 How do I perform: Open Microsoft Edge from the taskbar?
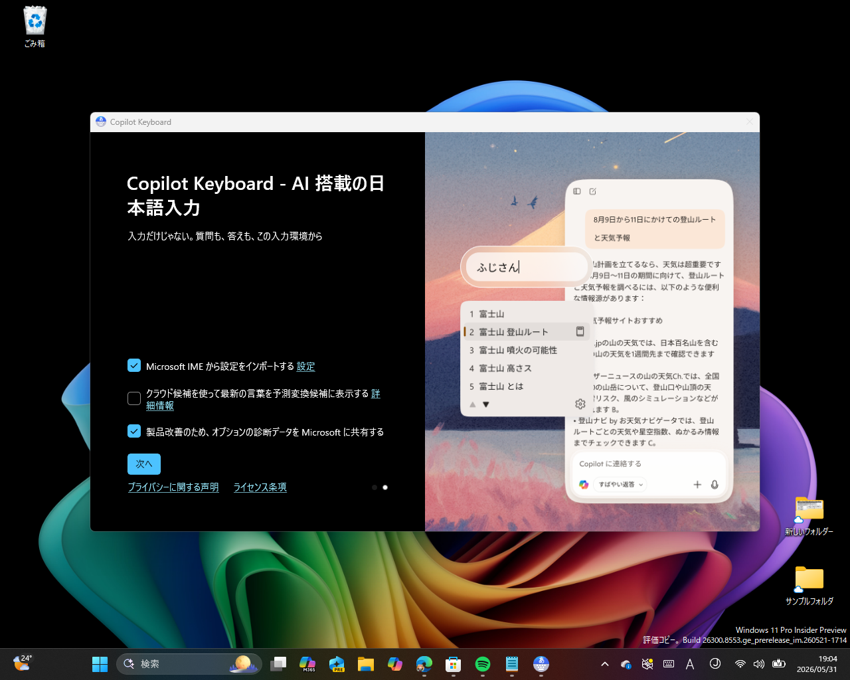(424, 663)
